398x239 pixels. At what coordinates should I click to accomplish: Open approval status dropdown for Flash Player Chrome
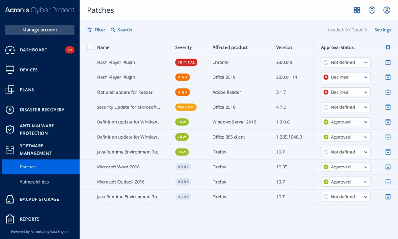[x=345, y=63]
